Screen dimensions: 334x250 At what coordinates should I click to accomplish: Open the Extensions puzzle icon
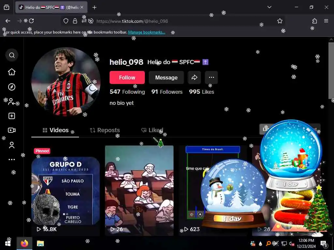[x=314, y=21]
